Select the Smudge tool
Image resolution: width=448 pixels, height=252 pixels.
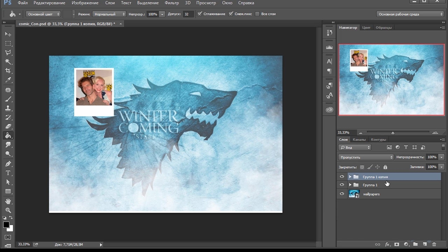(8, 145)
